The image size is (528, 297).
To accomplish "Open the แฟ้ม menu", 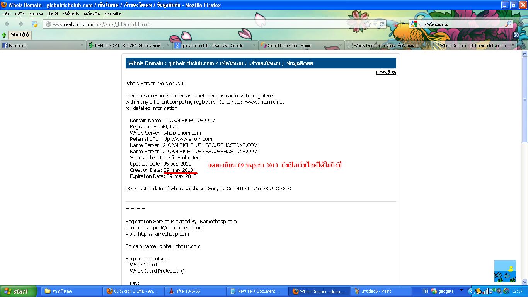I will click(6, 14).
